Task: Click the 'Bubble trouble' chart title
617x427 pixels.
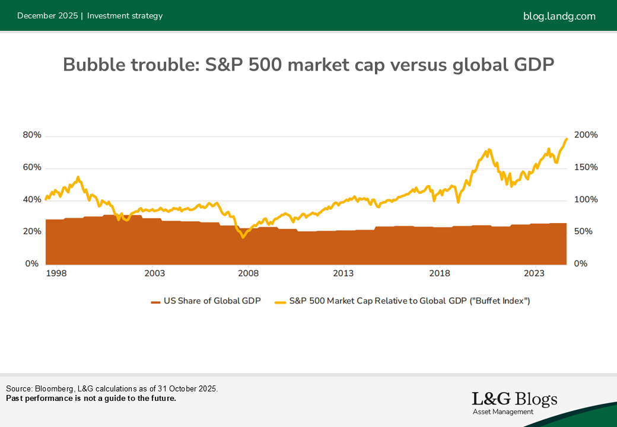Action: (x=308, y=65)
